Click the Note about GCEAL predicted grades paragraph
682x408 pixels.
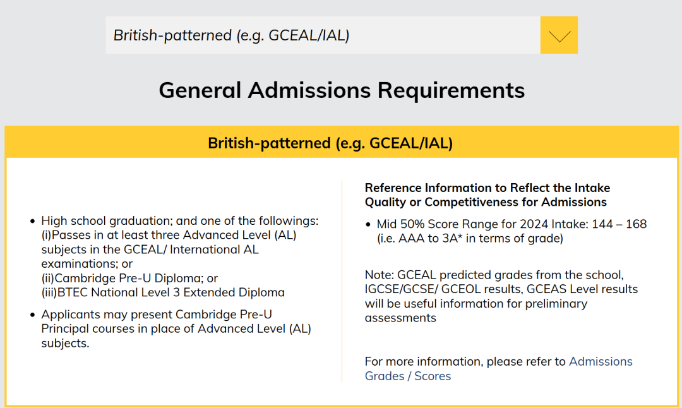501,296
